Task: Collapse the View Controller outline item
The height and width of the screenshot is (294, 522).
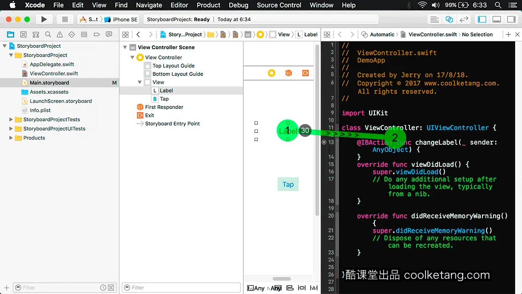Action: (132, 57)
